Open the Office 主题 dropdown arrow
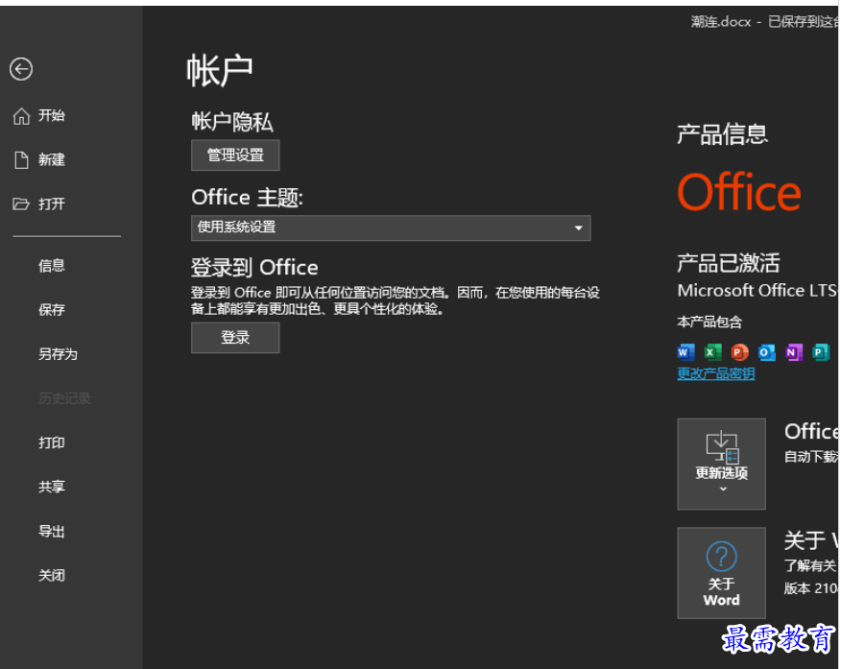Screen dimensions: 841x669 coord(578,227)
